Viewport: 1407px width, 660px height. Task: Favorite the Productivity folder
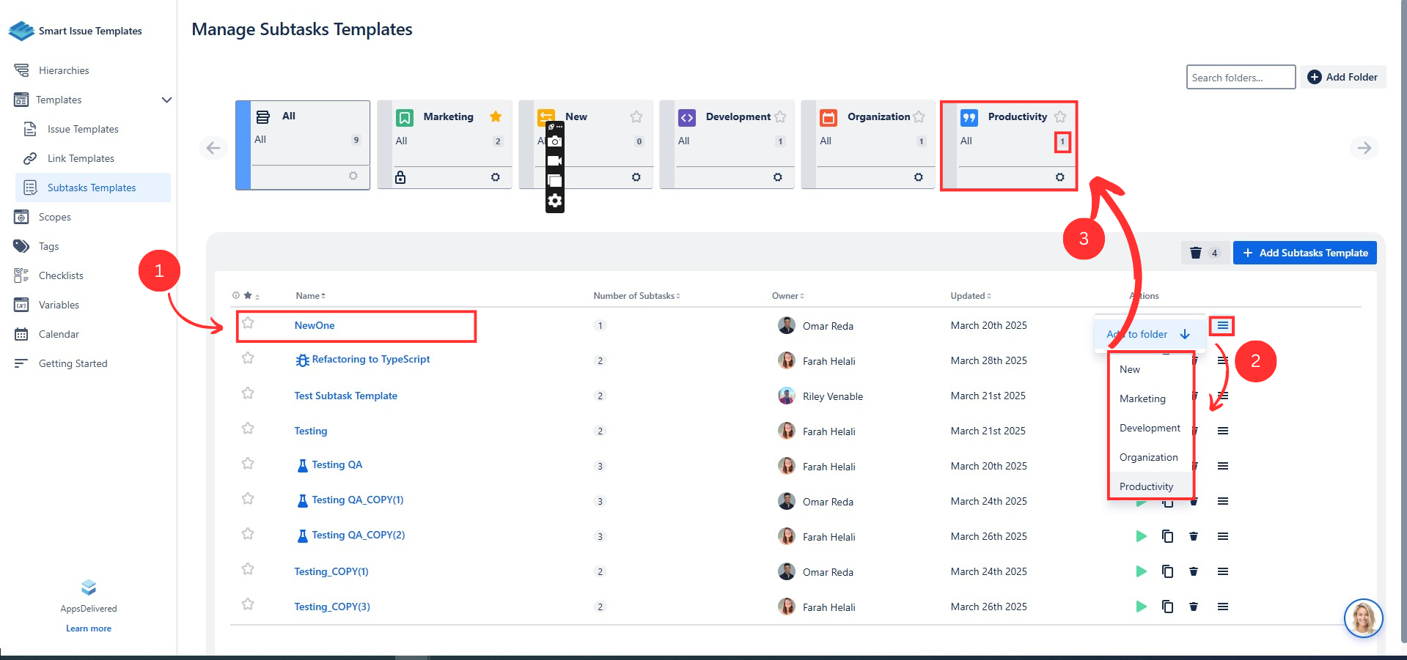coord(1060,116)
